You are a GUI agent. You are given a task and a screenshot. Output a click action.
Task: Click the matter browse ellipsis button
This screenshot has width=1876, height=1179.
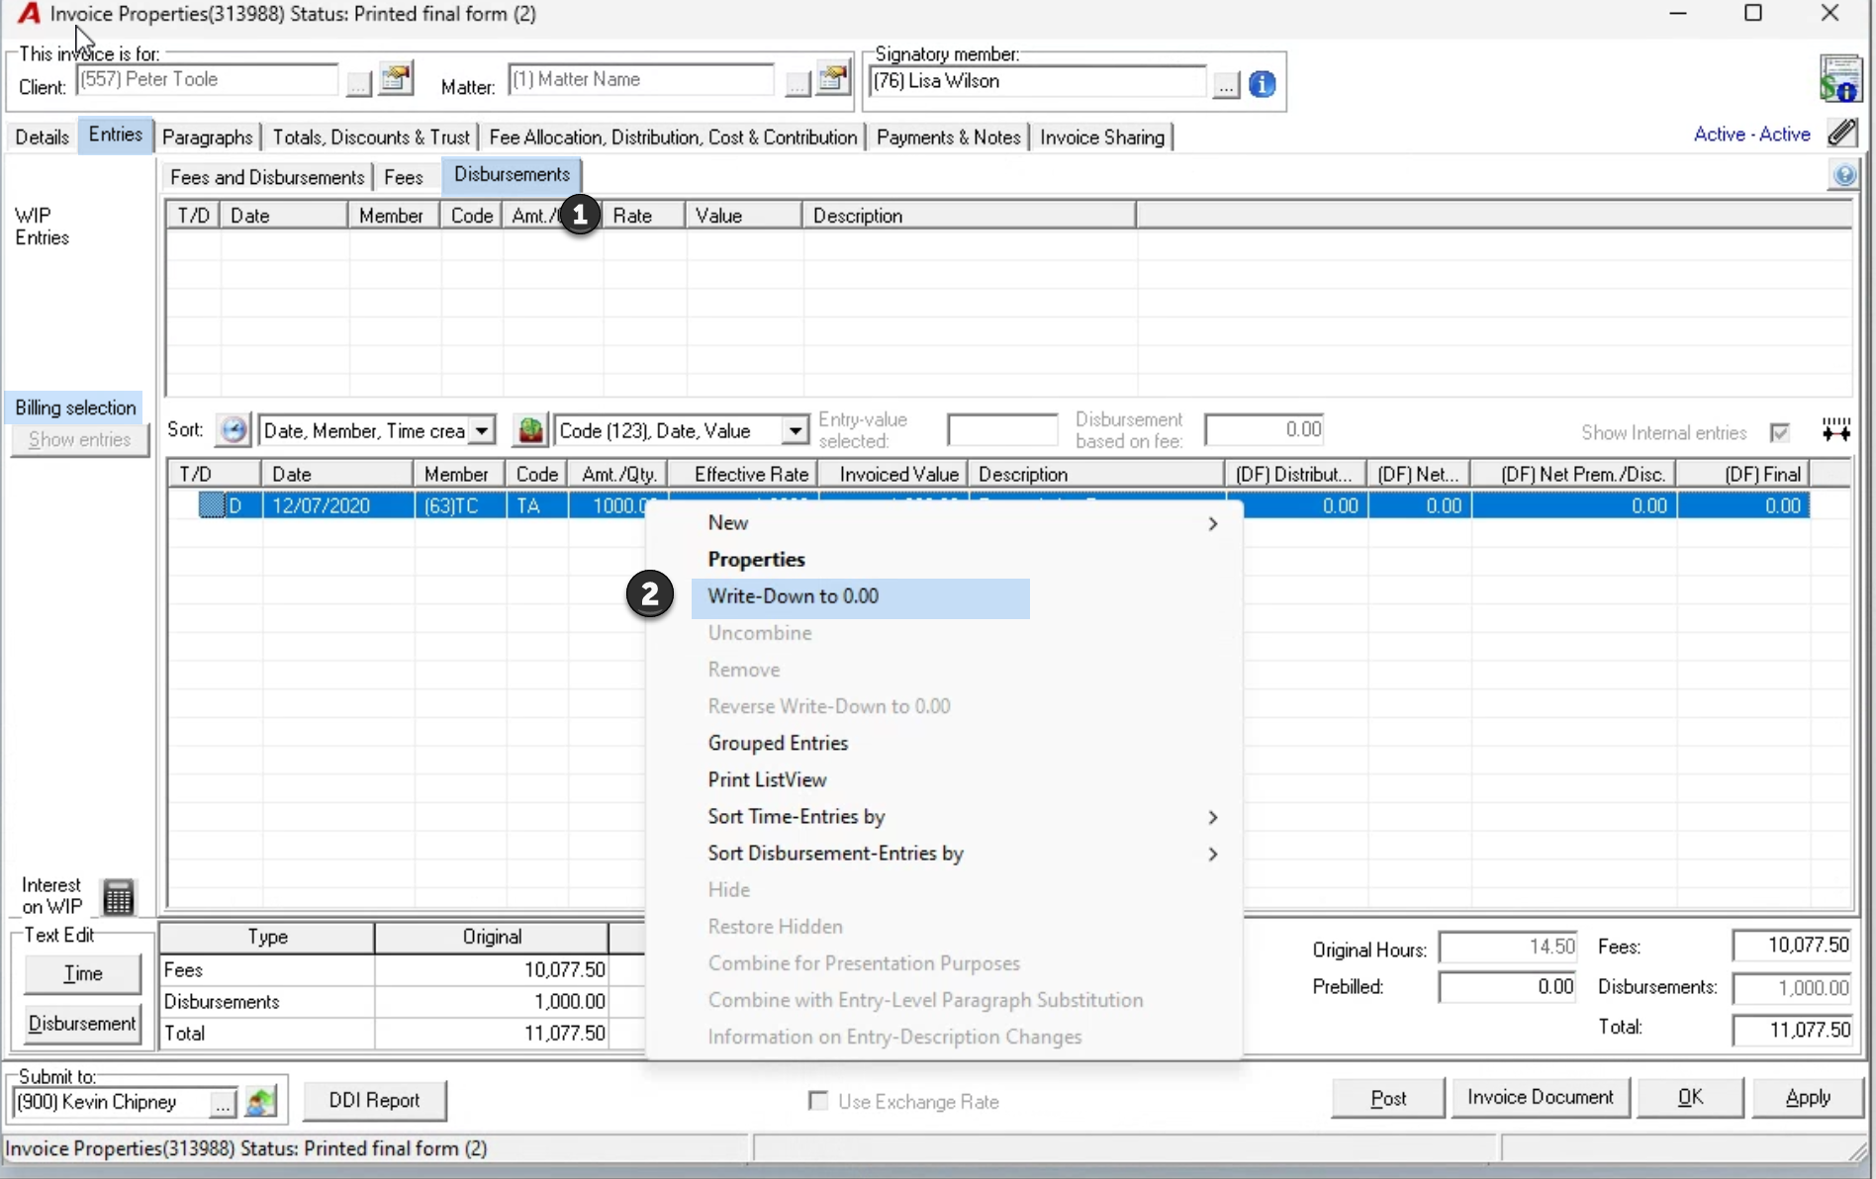pyautogui.click(x=797, y=84)
